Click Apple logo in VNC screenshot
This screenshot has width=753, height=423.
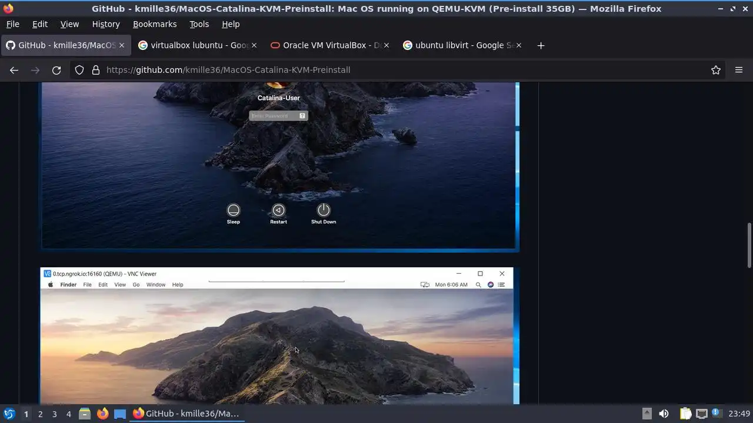51,285
